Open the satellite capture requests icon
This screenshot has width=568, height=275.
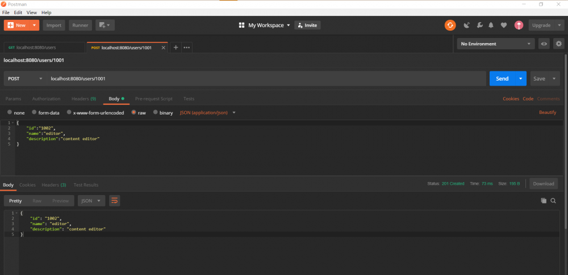point(467,26)
